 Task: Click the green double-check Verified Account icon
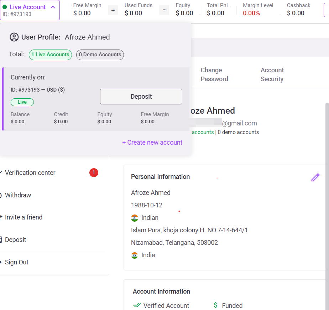(137, 305)
